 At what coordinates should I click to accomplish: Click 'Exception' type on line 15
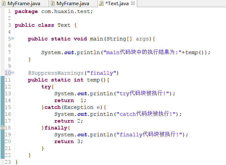pyautogui.click(x=79, y=107)
